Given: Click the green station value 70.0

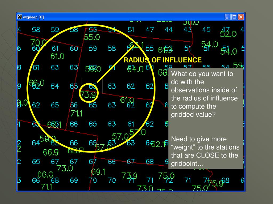Looking at the screenshot, I should click(x=38, y=42).
